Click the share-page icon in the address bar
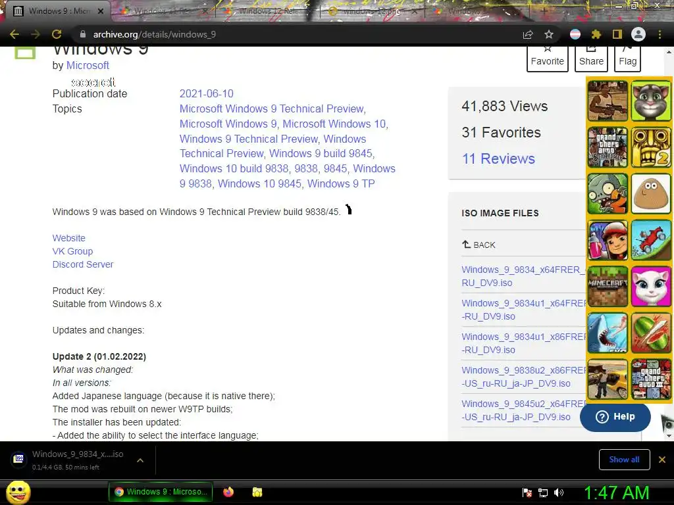 (x=528, y=34)
